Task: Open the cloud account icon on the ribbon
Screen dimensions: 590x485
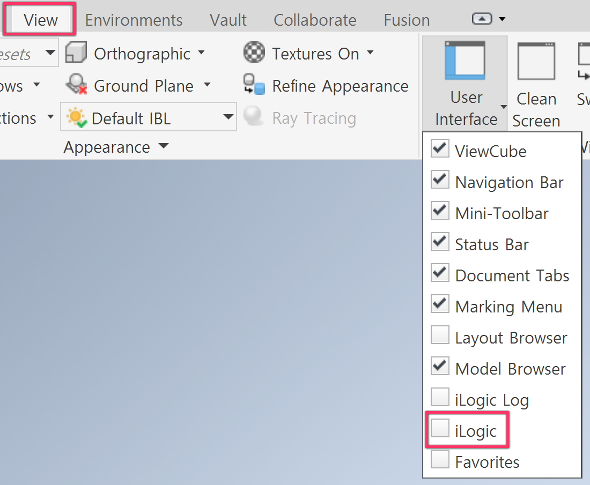Action: [482, 18]
